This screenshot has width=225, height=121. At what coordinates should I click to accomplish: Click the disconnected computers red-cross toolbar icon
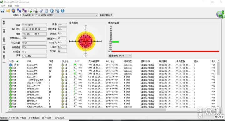point(24,11)
